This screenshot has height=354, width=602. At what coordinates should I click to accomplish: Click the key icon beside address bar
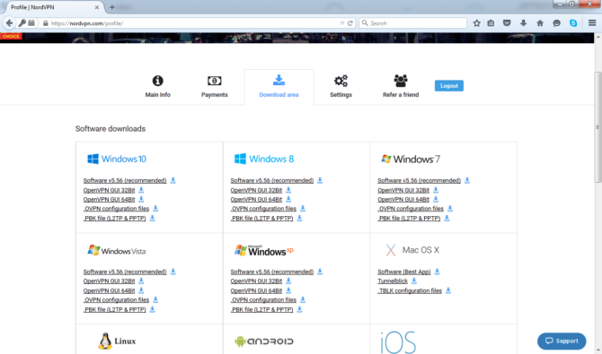[22, 23]
